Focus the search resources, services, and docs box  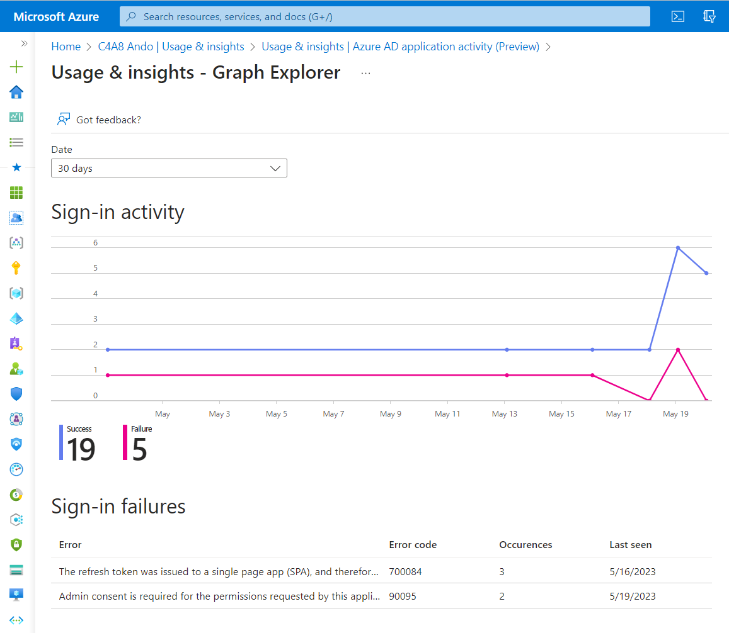tap(385, 16)
